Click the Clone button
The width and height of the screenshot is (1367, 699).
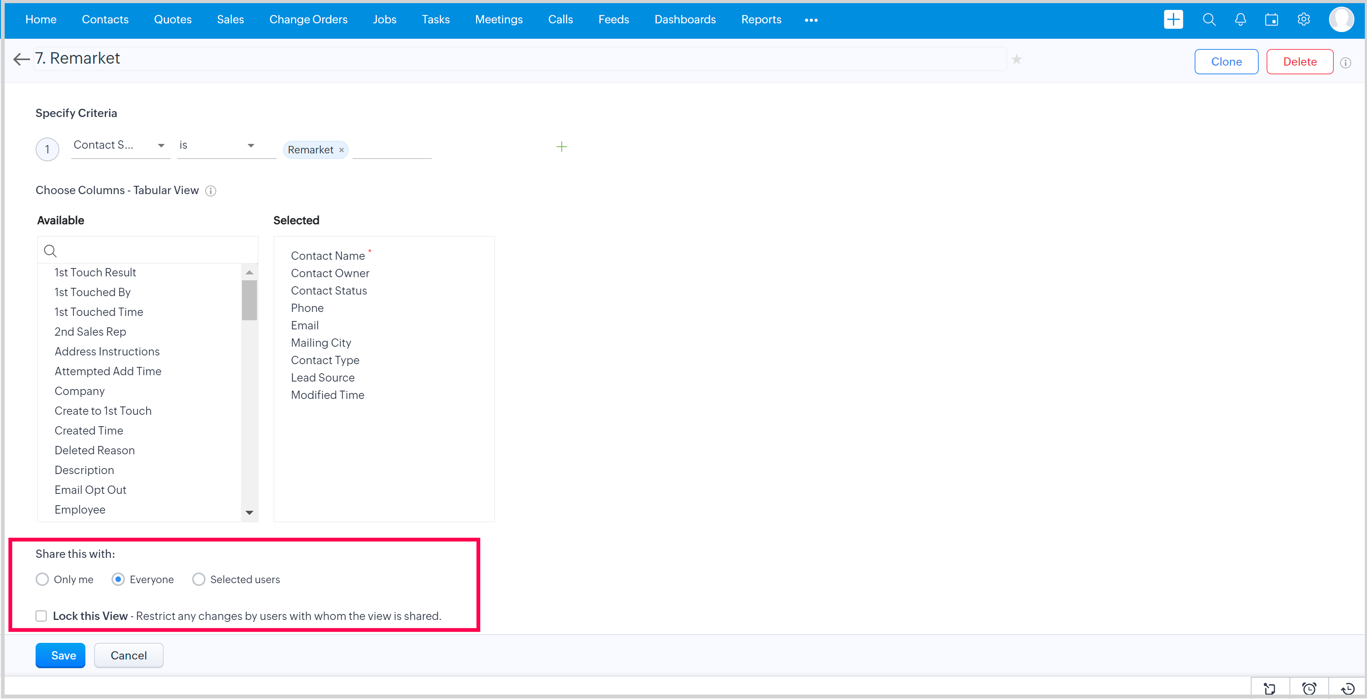[1226, 62]
